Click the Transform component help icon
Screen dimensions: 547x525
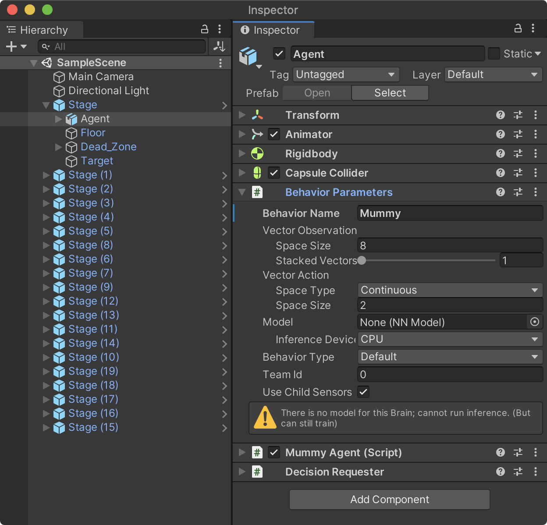coord(501,115)
